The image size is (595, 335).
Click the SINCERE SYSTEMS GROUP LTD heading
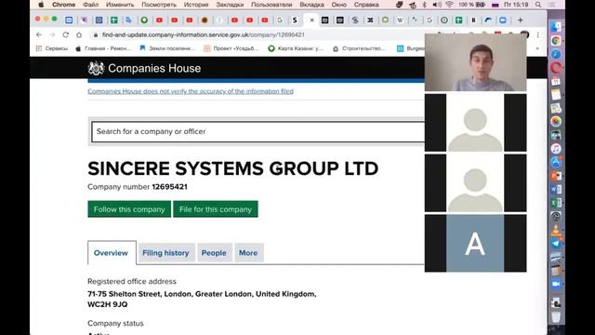coord(233,168)
